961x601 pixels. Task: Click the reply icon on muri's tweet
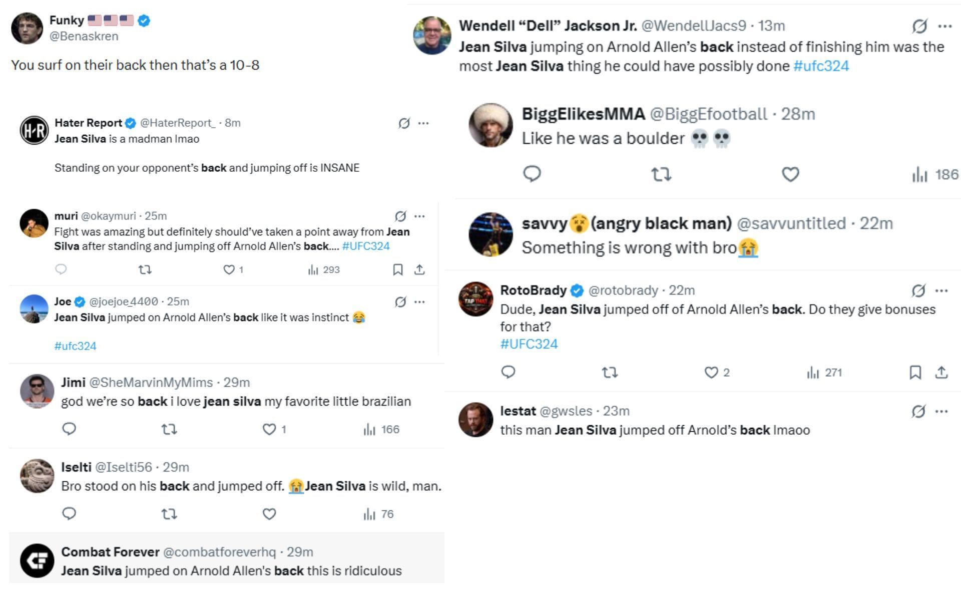click(x=61, y=269)
